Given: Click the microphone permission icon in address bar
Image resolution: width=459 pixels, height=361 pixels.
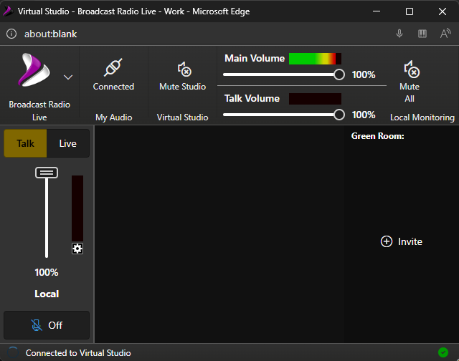Looking at the screenshot, I should [x=399, y=34].
